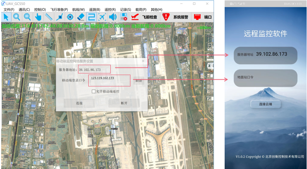Select the hand pan tool
The image size is (307, 169).
click(38, 17)
